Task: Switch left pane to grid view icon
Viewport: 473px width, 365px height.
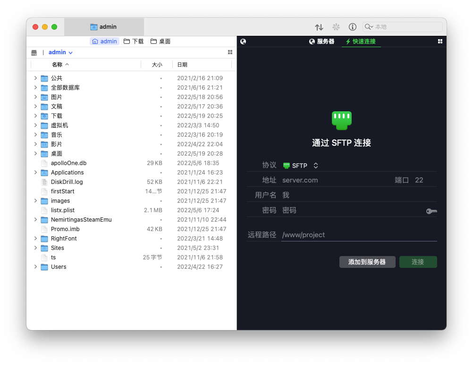Action: tap(230, 52)
